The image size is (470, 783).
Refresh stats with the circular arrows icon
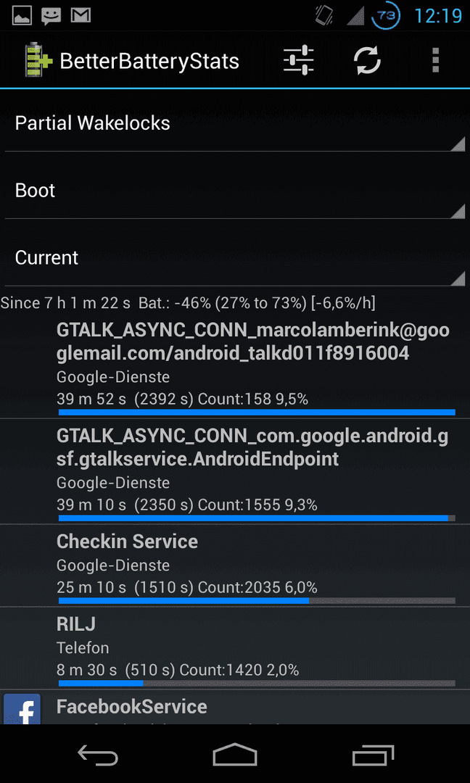(x=367, y=61)
